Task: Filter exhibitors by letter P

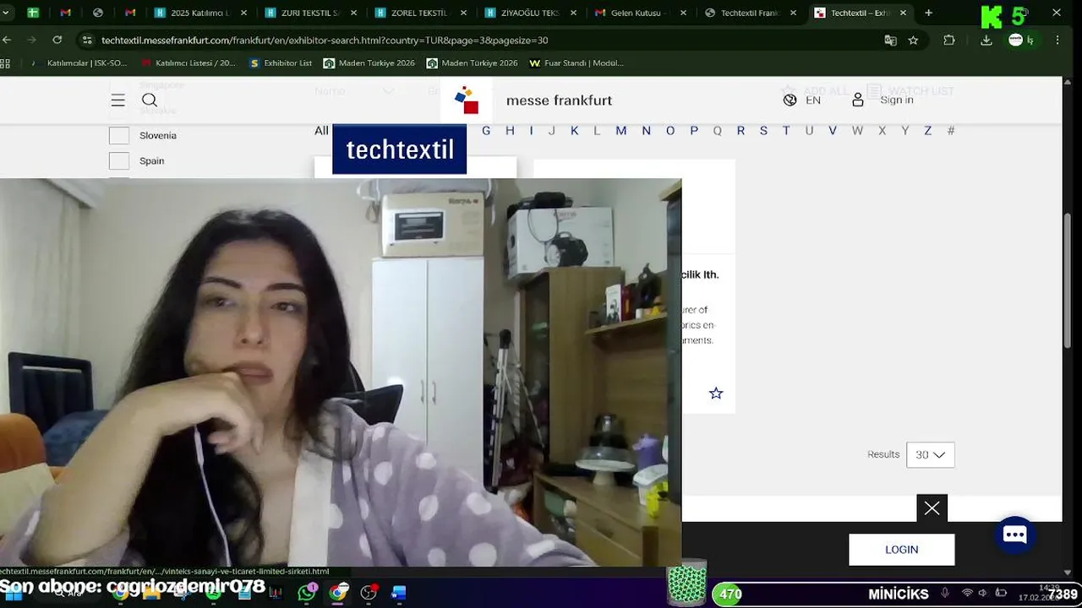Action: [x=694, y=131]
